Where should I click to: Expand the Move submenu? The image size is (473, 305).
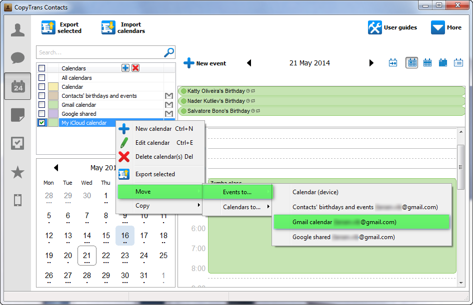click(x=160, y=192)
